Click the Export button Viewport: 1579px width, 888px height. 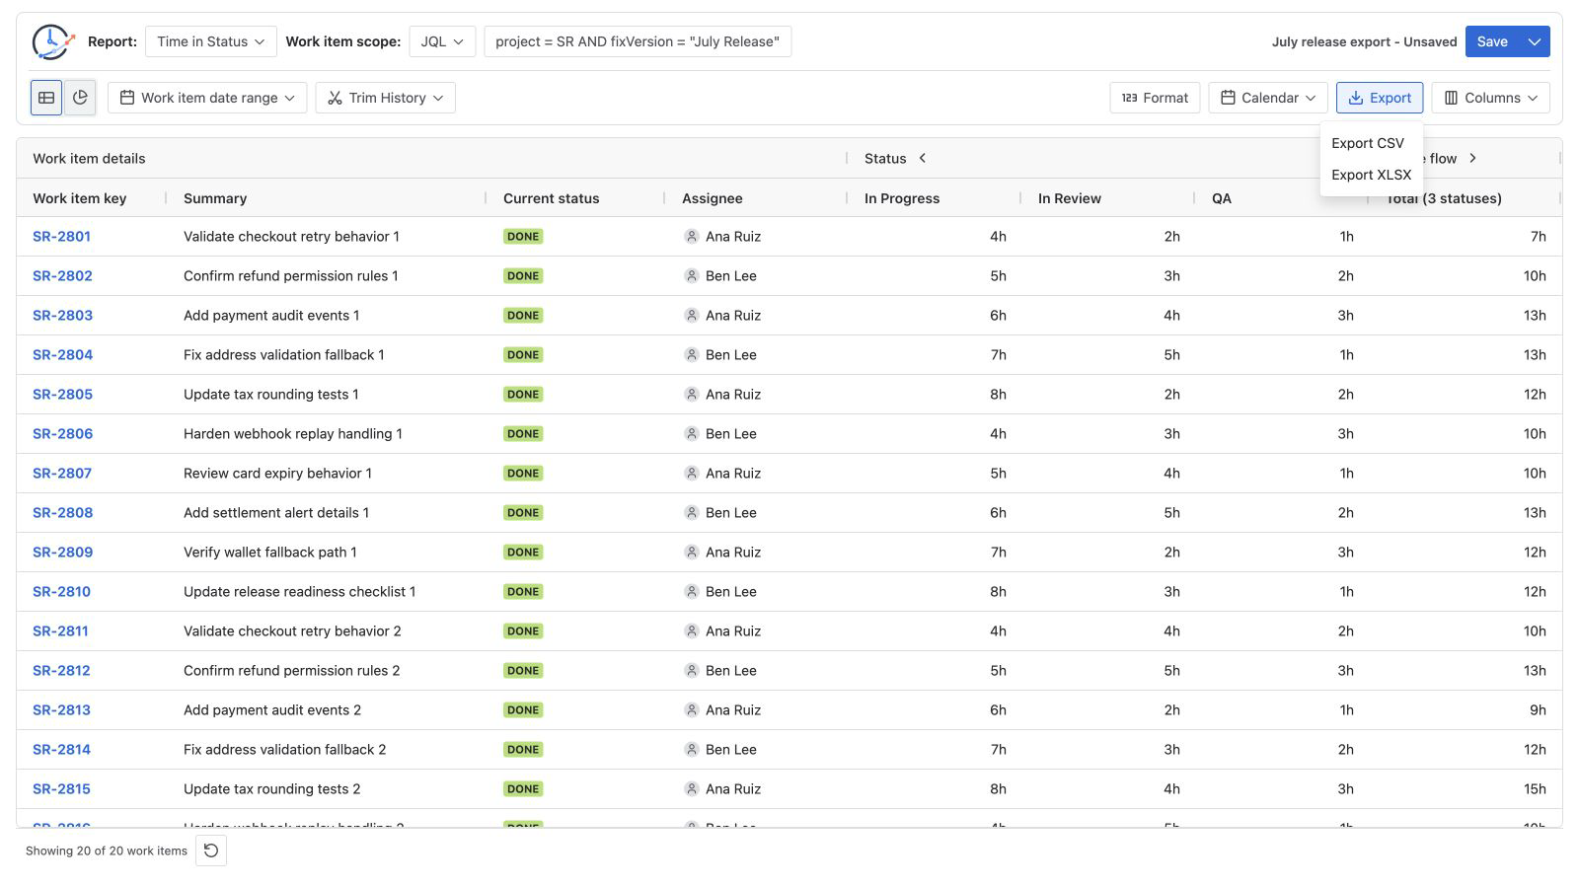(1380, 98)
